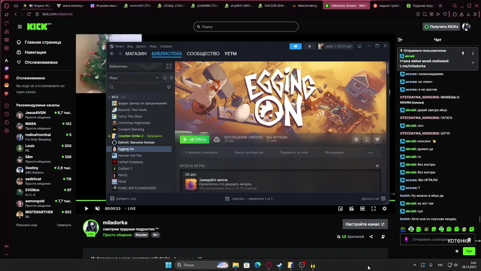This screenshot has width=481, height=271.
Task: Add page to bookmarks heart icon
Action: coord(445,14)
